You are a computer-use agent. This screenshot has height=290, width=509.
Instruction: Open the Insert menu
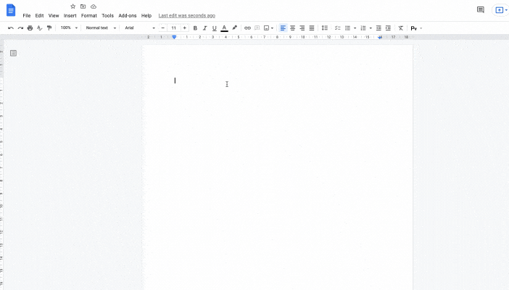coord(70,15)
